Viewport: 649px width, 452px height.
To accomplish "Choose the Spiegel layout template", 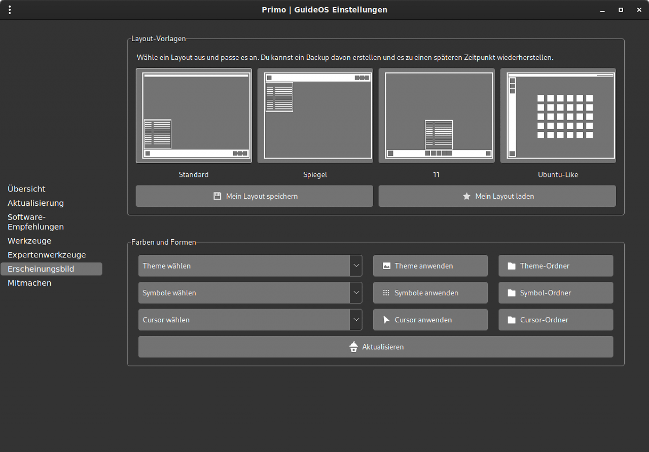I will 315,116.
